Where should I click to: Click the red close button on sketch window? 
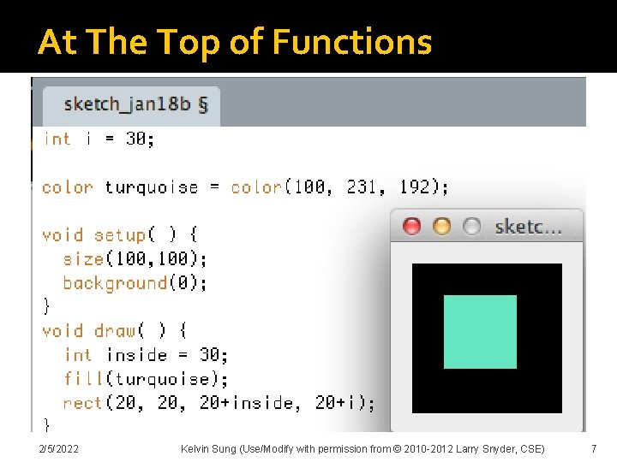411,226
